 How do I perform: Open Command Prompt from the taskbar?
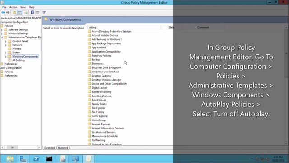[x=49, y=159]
